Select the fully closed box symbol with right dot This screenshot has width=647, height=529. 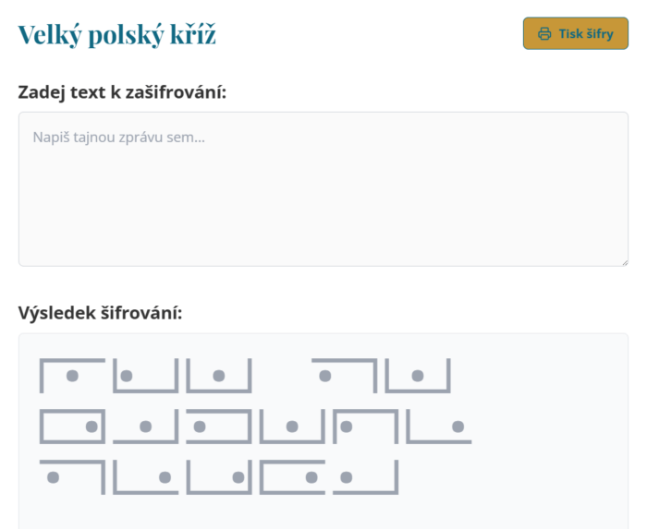click(72, 427)
